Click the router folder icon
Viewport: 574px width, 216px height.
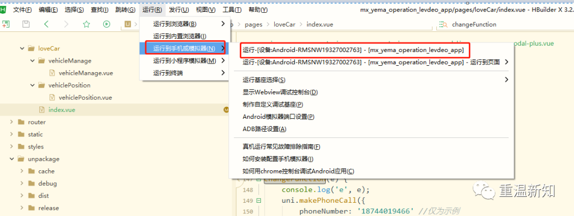point(21,122)
